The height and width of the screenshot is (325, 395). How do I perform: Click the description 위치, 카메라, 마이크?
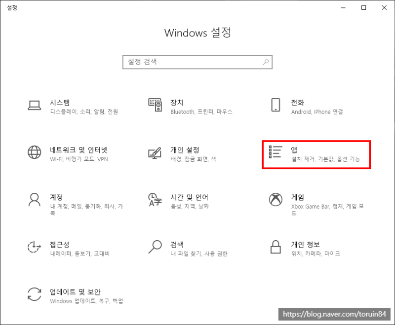pyautogui.click(x=316, y=253)
